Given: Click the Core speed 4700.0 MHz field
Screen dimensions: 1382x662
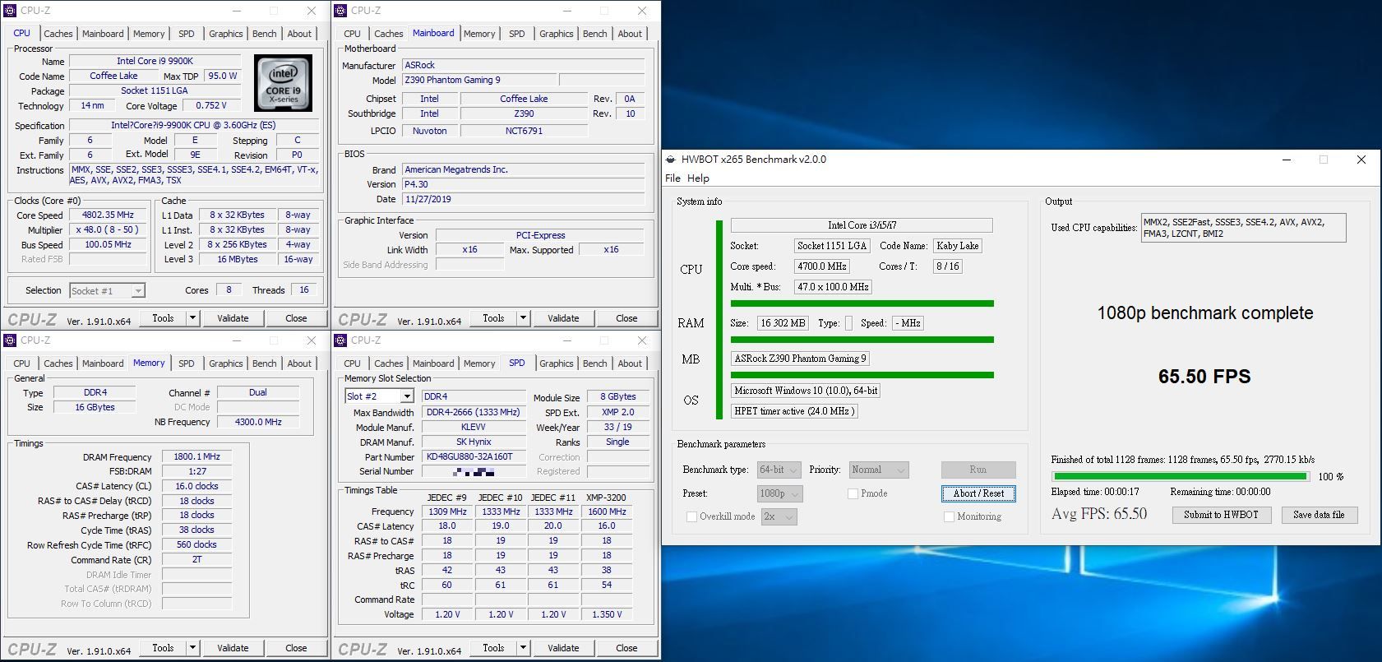Looking at the screenshot, I should point(821,266).
